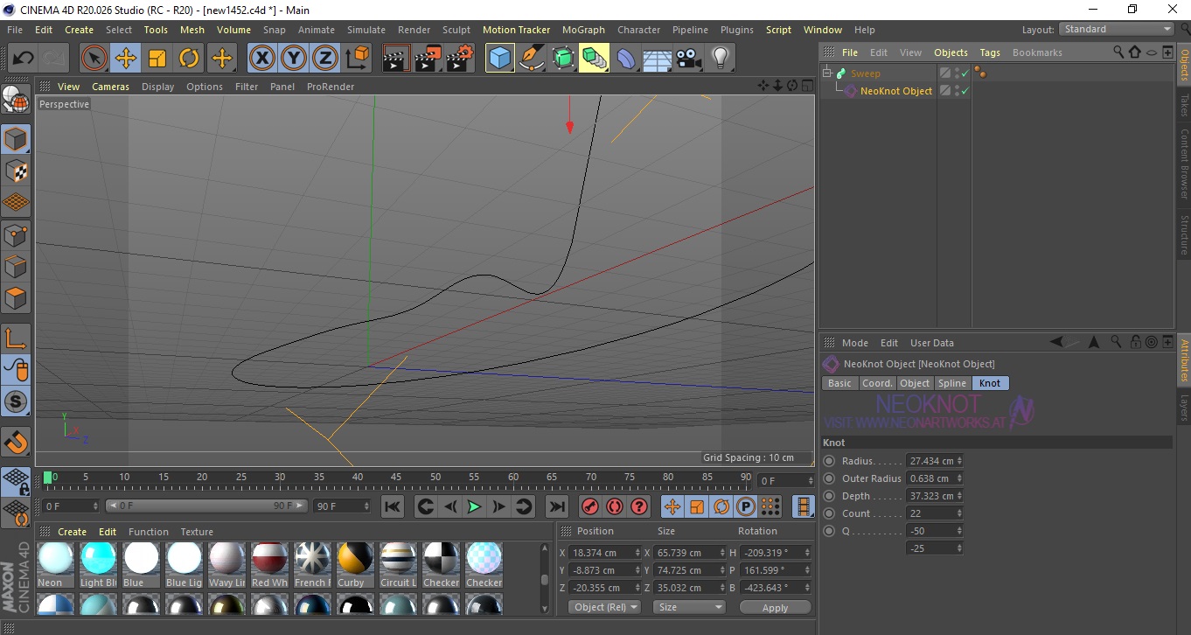Toggle Y-axis lock

coord(294,59)
